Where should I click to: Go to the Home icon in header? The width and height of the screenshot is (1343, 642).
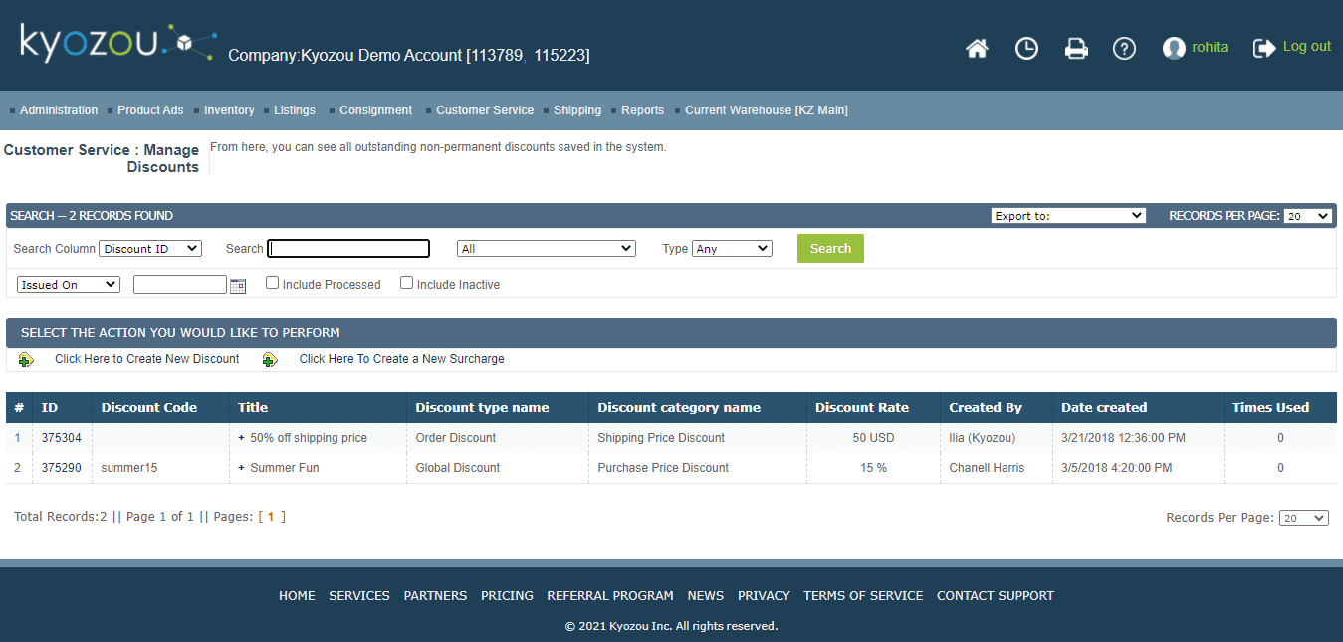click(x=977, y=48)
